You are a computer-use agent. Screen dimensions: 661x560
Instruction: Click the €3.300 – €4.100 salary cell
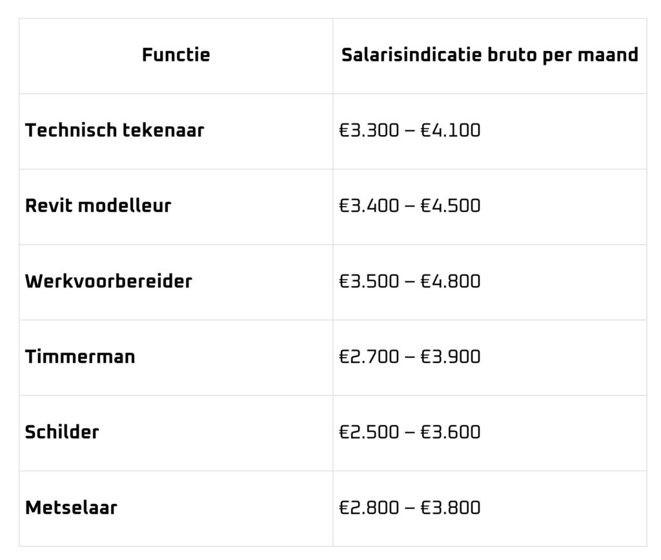[x=489, y=132]
